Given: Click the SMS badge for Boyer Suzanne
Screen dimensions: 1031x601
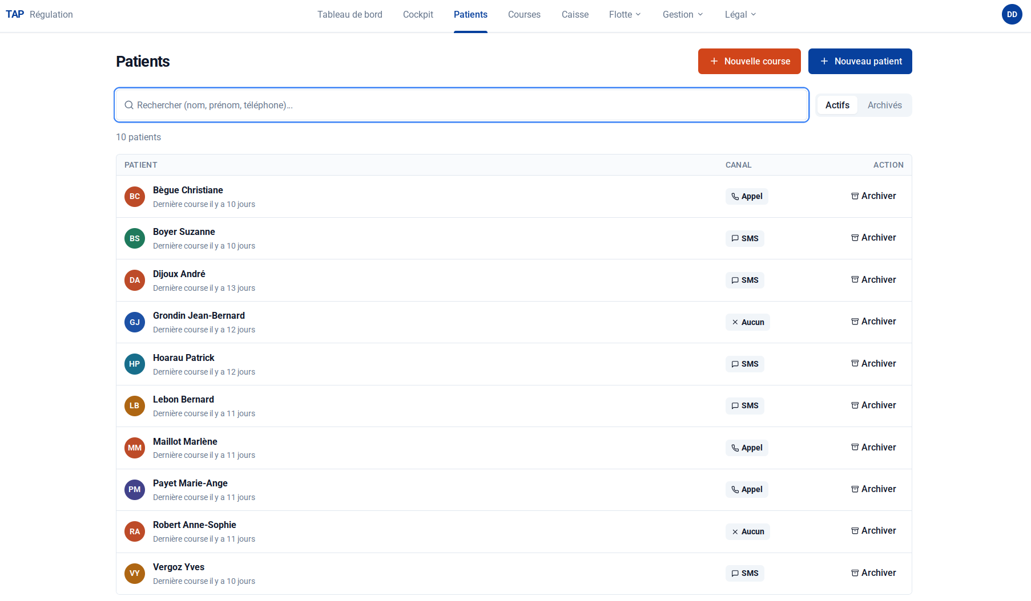Looking at the screenshot, I should (x=745, y=238).
